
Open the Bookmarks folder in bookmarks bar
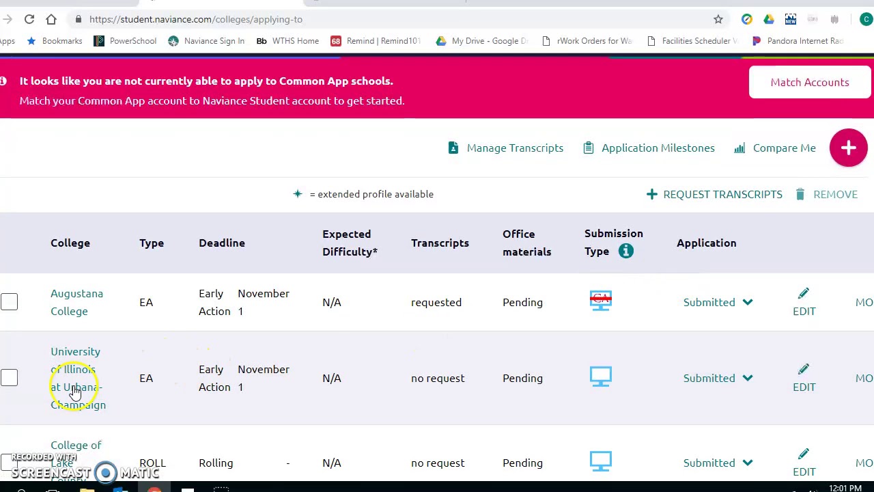pos(55,41)
